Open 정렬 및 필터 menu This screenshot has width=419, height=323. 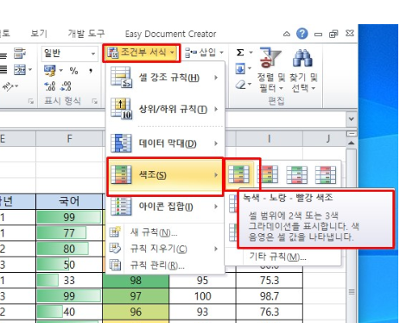[x=271, y=70]
